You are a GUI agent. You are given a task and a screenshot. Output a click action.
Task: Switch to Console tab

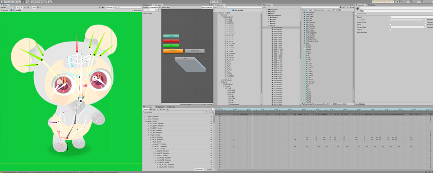click(x=160, y=107)
